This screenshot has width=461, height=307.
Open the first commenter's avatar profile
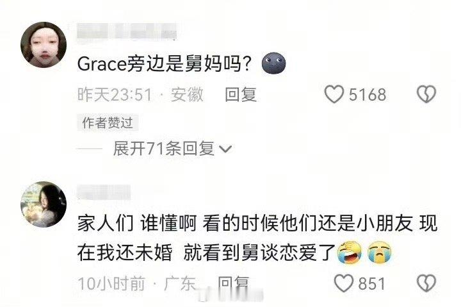pos(44,45)
